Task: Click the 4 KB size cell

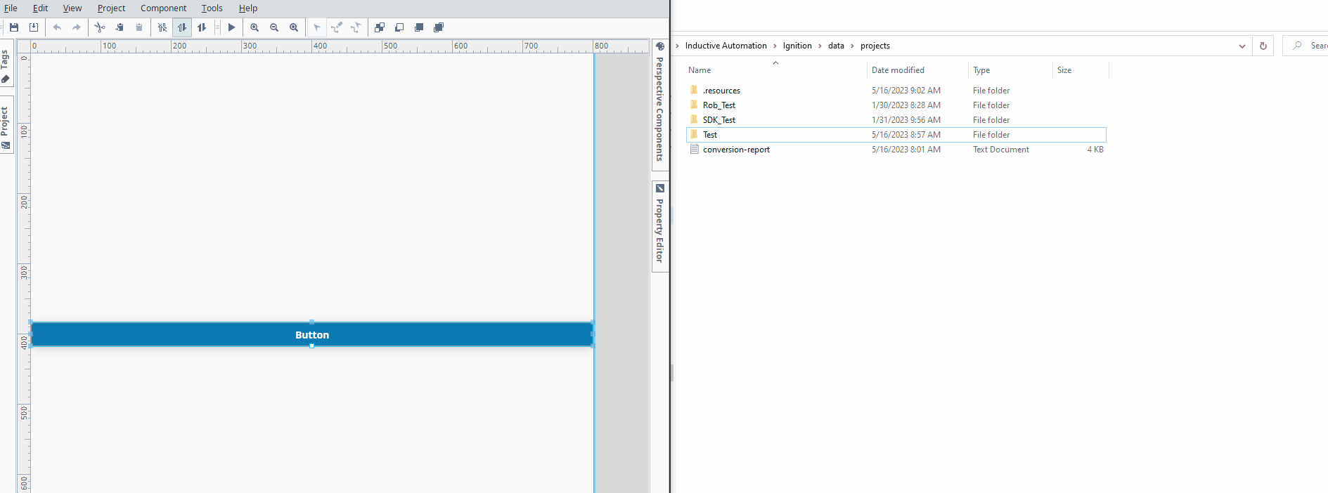Action: click(x=1095, y=150)
